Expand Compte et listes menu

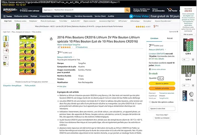click(x=142, y=10)
